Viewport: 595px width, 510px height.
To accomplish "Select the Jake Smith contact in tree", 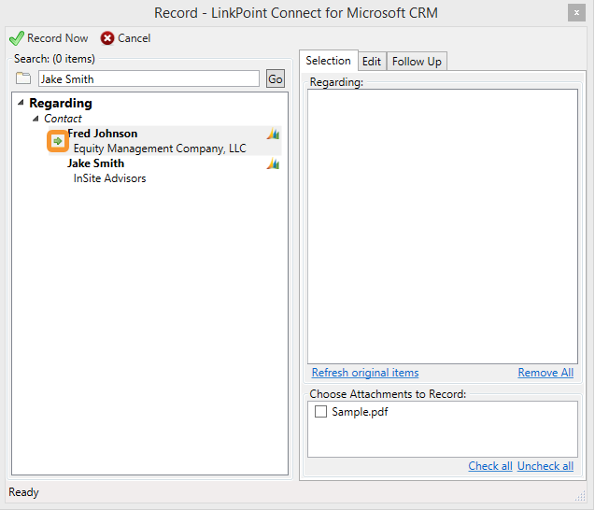I will click(95, 163).
